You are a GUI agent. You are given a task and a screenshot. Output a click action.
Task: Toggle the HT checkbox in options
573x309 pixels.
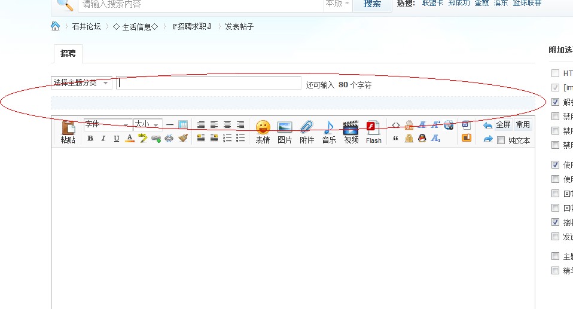click(x=555, y=73)
